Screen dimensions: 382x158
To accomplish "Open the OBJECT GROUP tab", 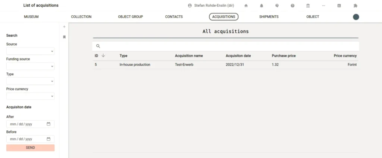I will pyautogui.click(x=130, y=17).
